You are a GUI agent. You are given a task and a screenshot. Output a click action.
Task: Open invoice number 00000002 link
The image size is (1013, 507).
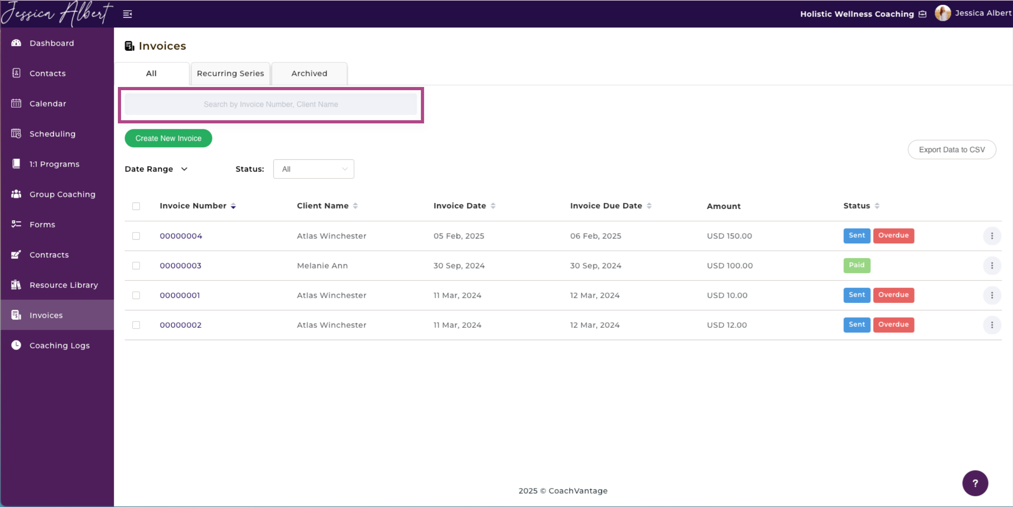180,325
